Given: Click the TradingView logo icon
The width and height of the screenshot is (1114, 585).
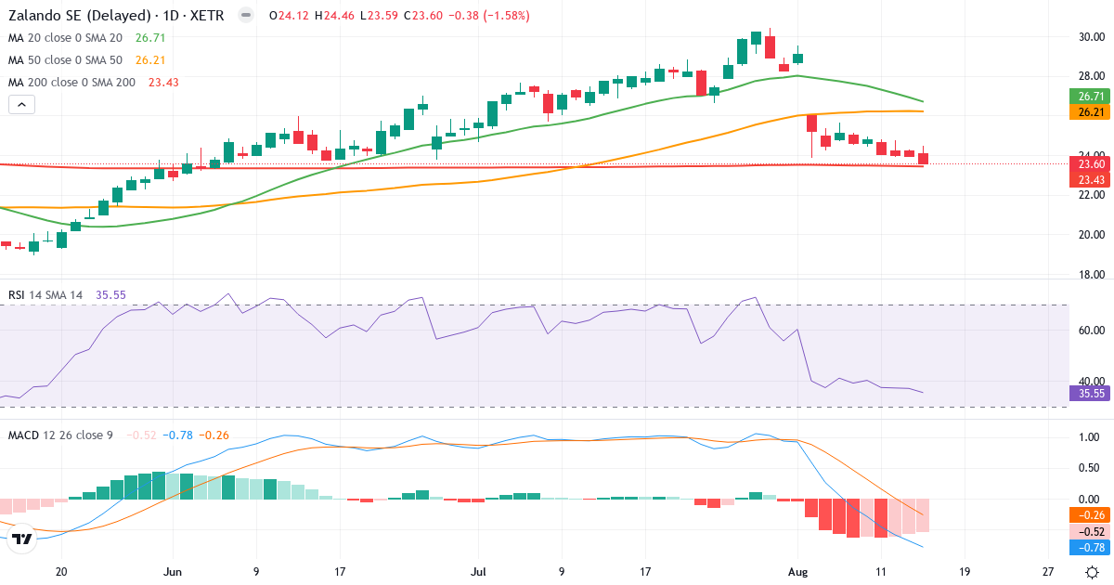Looking at the screenshot, I should [22, 538].
